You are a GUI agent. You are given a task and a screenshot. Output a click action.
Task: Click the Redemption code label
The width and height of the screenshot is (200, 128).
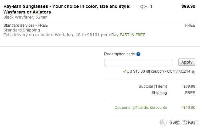(x=119, y=54)
